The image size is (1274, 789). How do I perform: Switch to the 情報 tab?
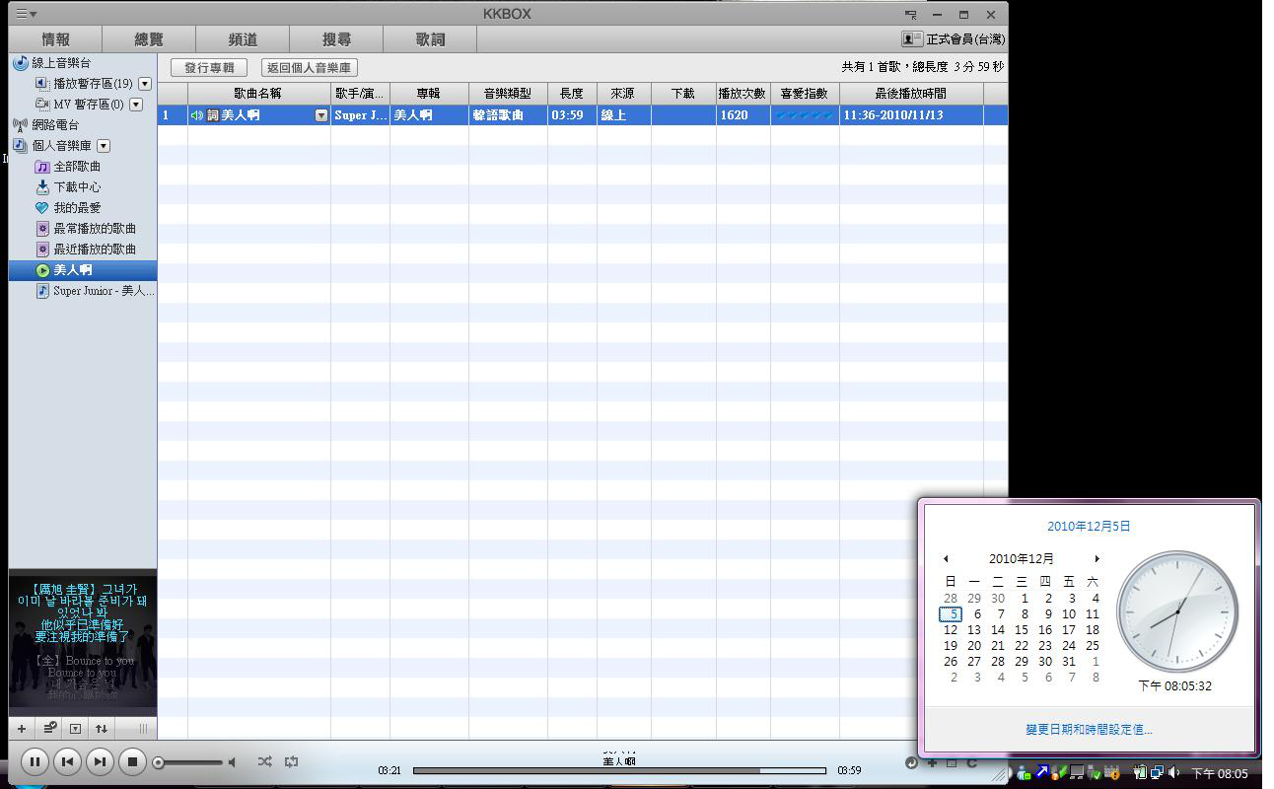click(x=56, y=39)
